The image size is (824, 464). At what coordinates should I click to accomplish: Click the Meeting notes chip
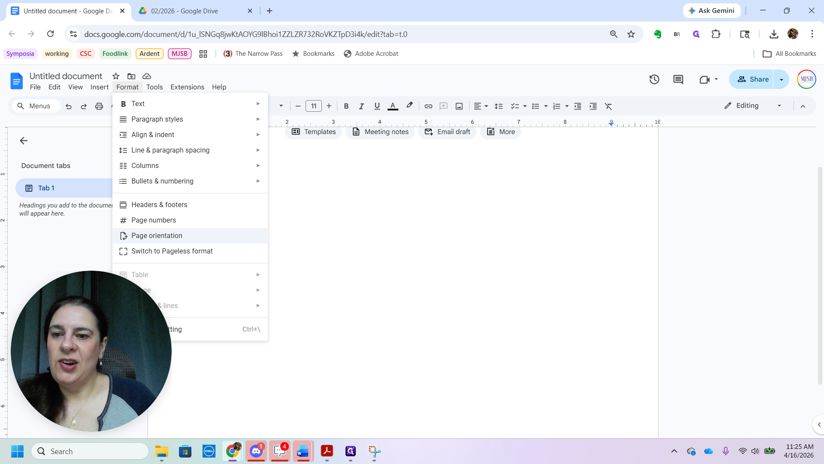point(380,132)
